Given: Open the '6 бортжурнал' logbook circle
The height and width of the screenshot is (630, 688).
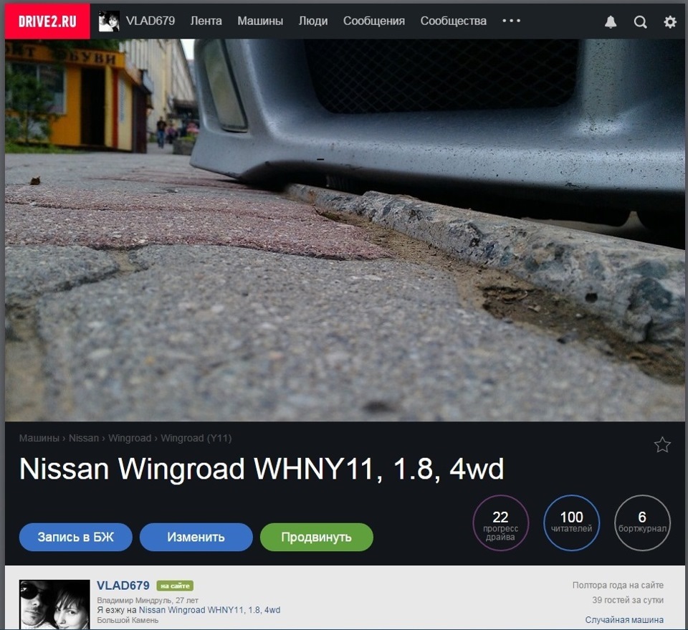Looking at the screenshot, I should click(642, 523).
